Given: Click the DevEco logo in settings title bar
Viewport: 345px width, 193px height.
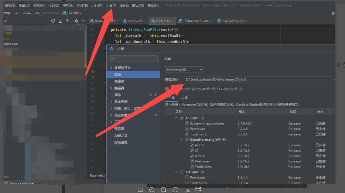Looking at the screenshot, I should pyautogui.click(x=112, y=49).
